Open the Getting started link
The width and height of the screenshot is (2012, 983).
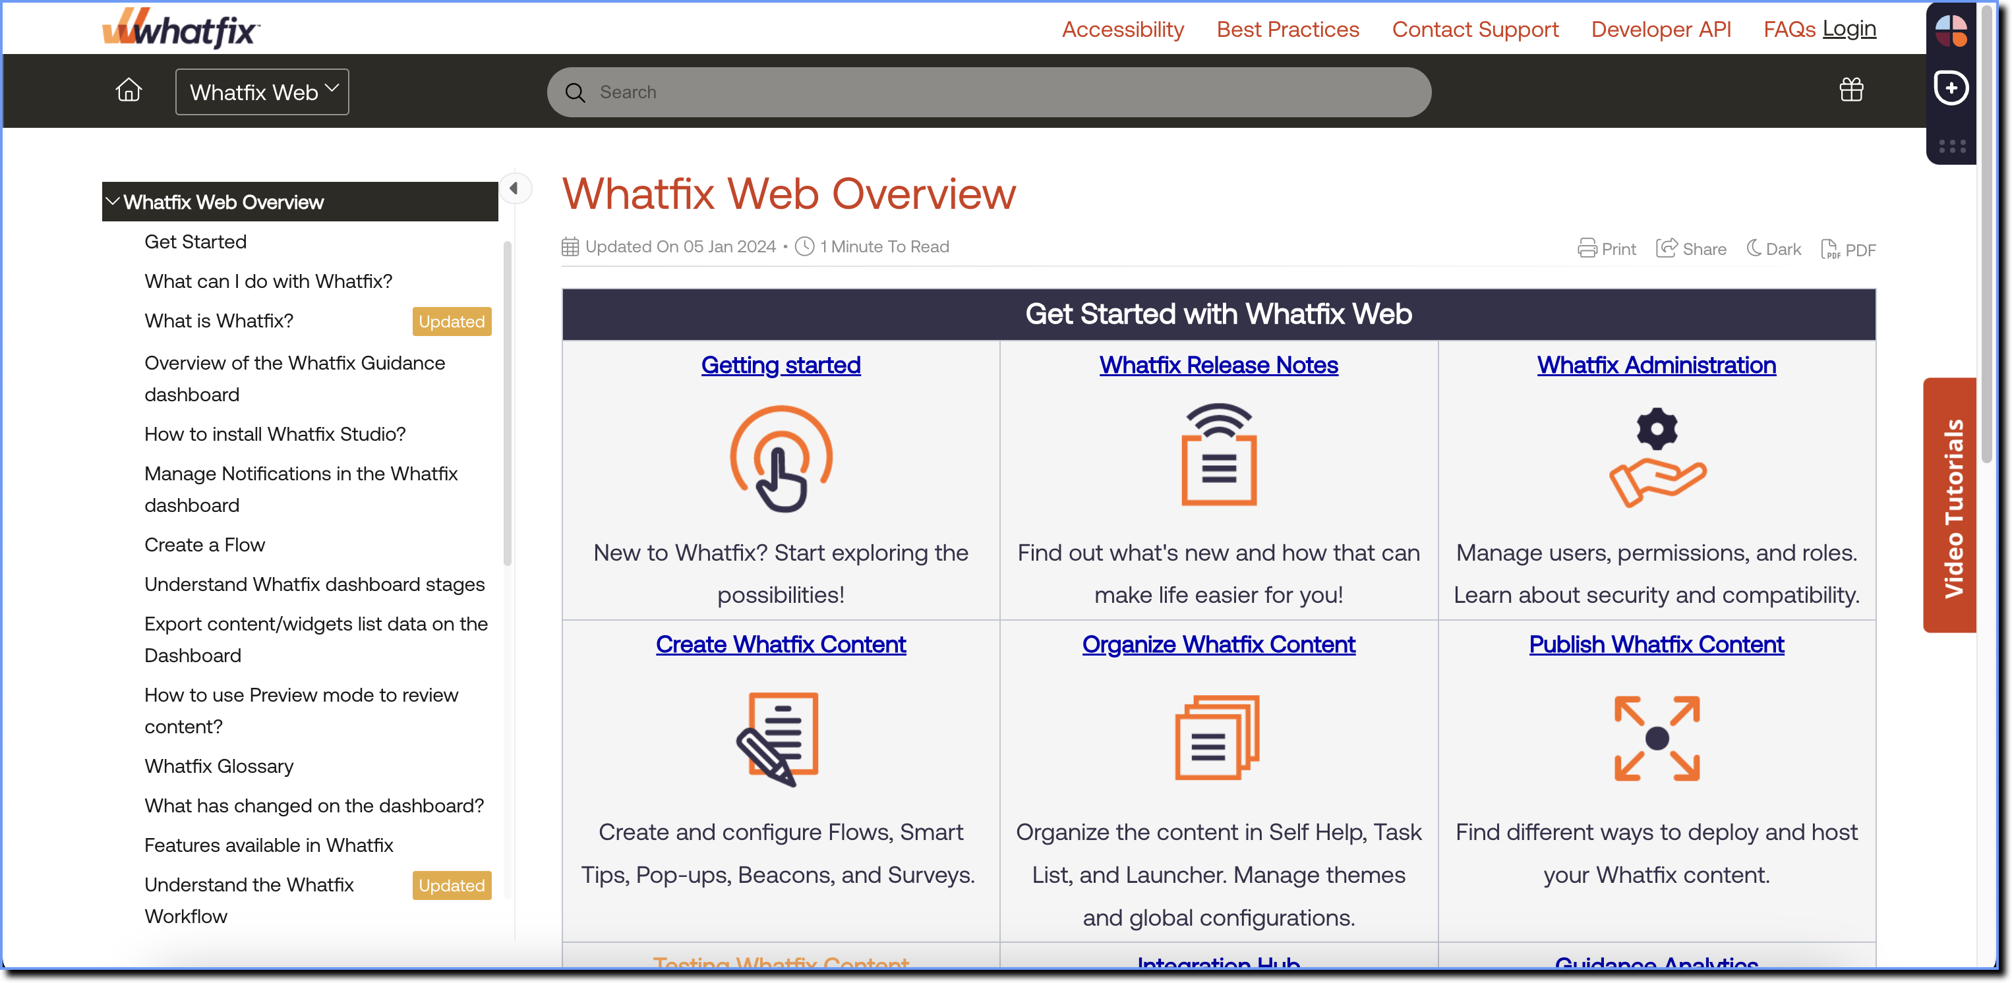pyautogui.click(x=781, y=364)
